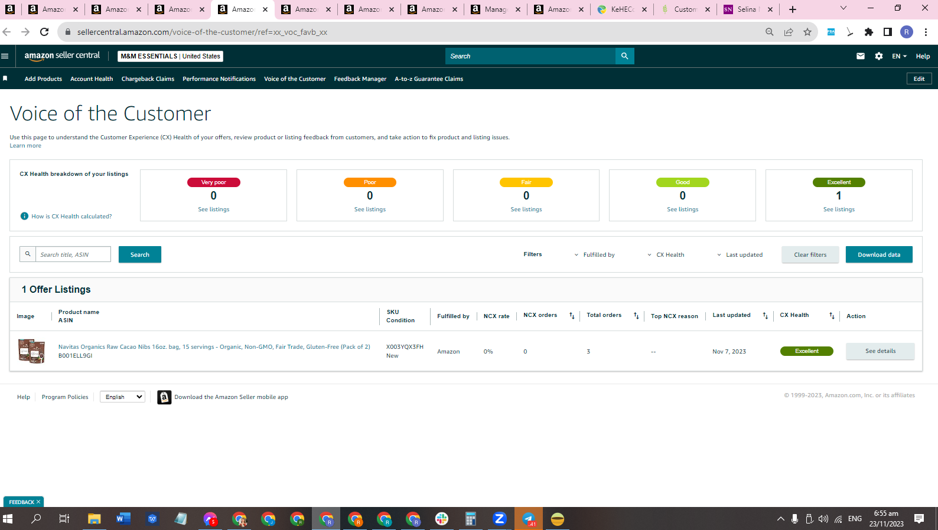The width and height of the screenshot is (938, 530).
Task: Open the FBA extension icon
Action: (831, 32)
